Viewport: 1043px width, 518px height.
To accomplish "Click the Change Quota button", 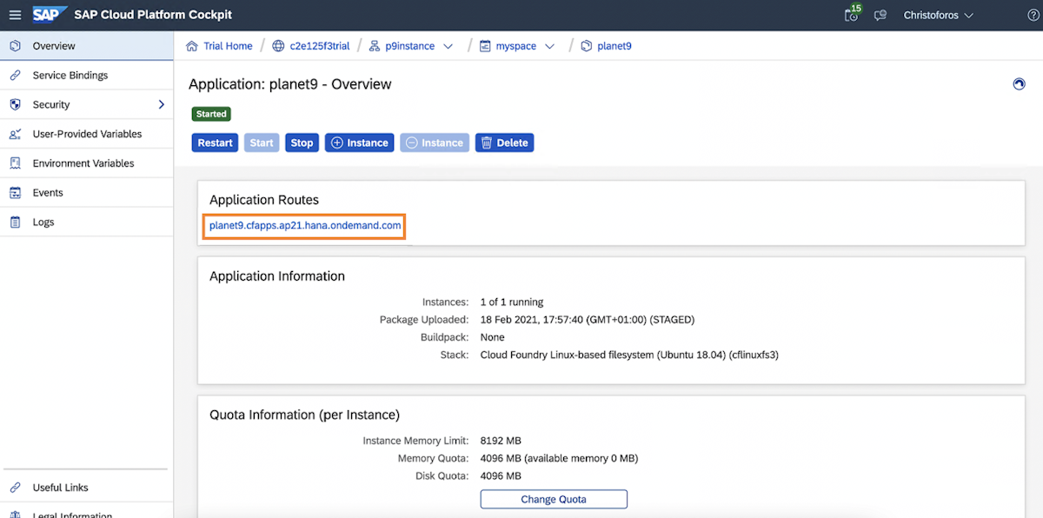I will (x=554, y=499).
